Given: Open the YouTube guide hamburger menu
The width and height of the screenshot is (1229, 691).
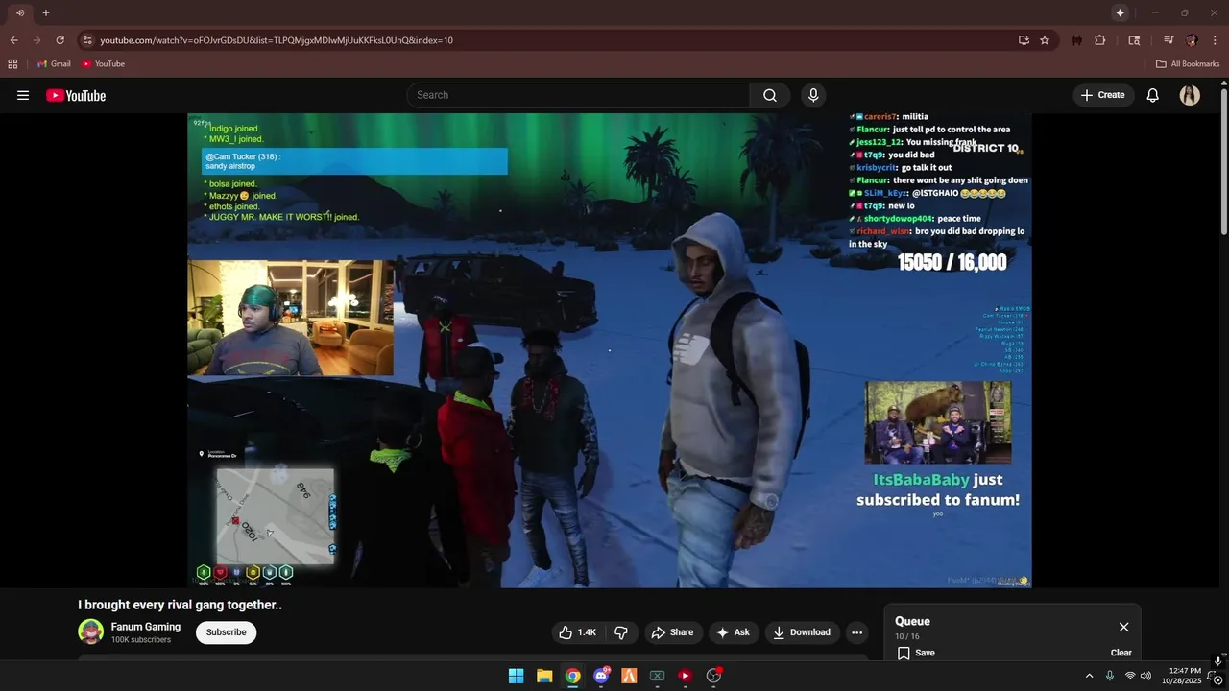Looking at the screenshot, I should pos(23,95).
